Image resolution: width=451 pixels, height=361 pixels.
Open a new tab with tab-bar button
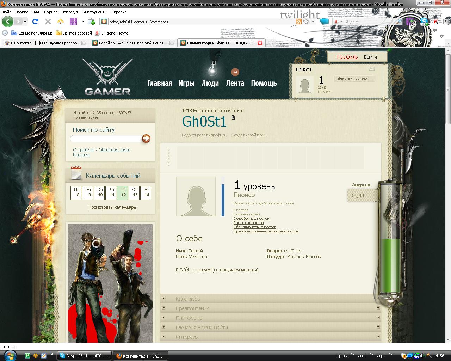[271, 43]
